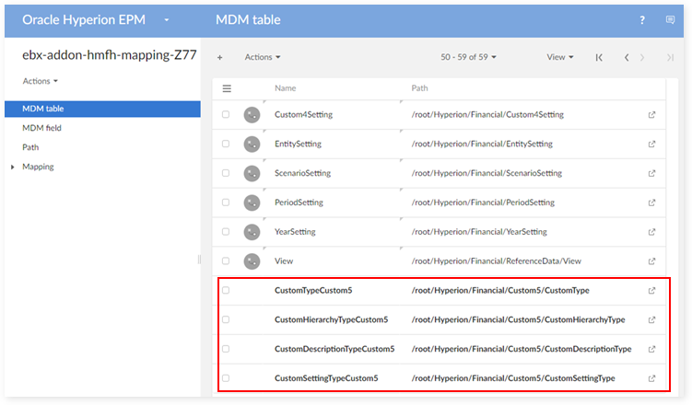The height and width of the screenshot is (405, 692).
Task: Click the name cell ScenarioSetting
Action: point(302,173)
